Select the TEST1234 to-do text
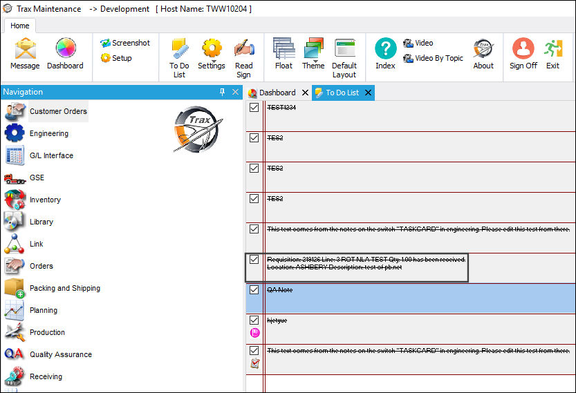 pos(281,108)
